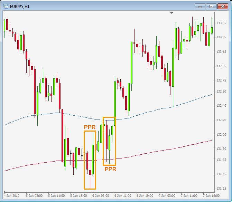Image resolution: width=232 pixels, height=202 pixels.
Task: Minimize the EURJPY chart window
Action: [200, 7]
